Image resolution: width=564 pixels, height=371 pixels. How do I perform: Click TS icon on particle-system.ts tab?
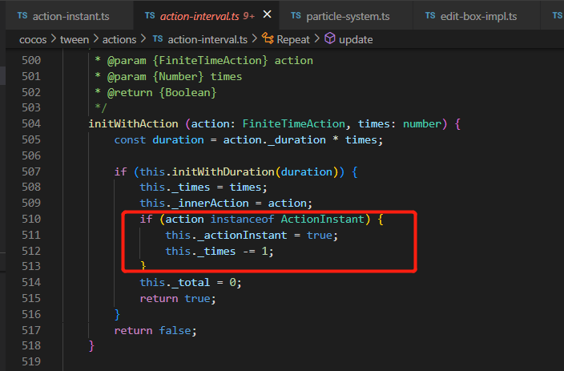296,16
